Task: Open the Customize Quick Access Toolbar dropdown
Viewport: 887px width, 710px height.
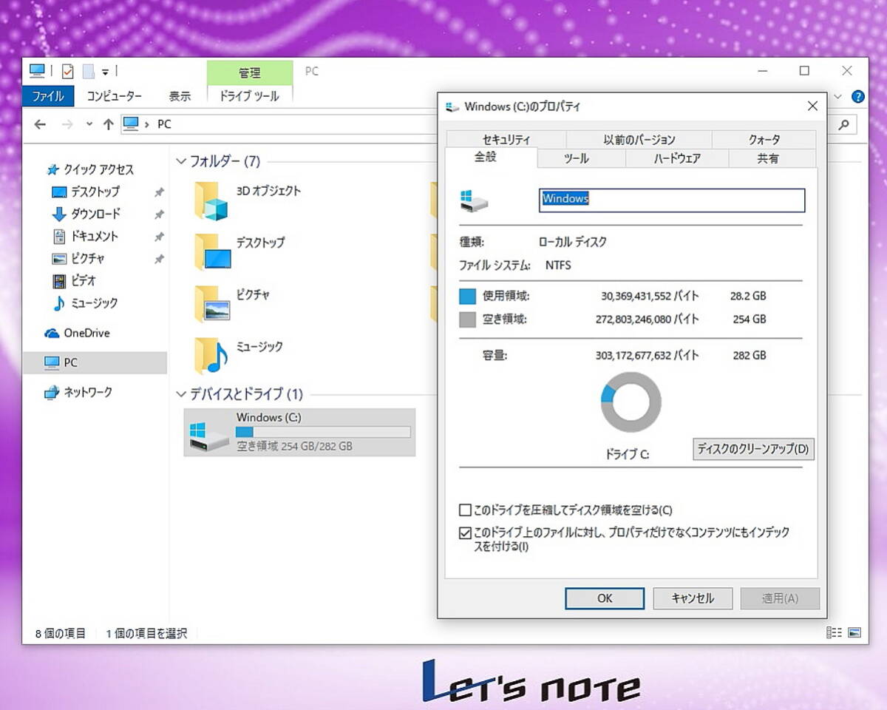Action: click(105, 72)
